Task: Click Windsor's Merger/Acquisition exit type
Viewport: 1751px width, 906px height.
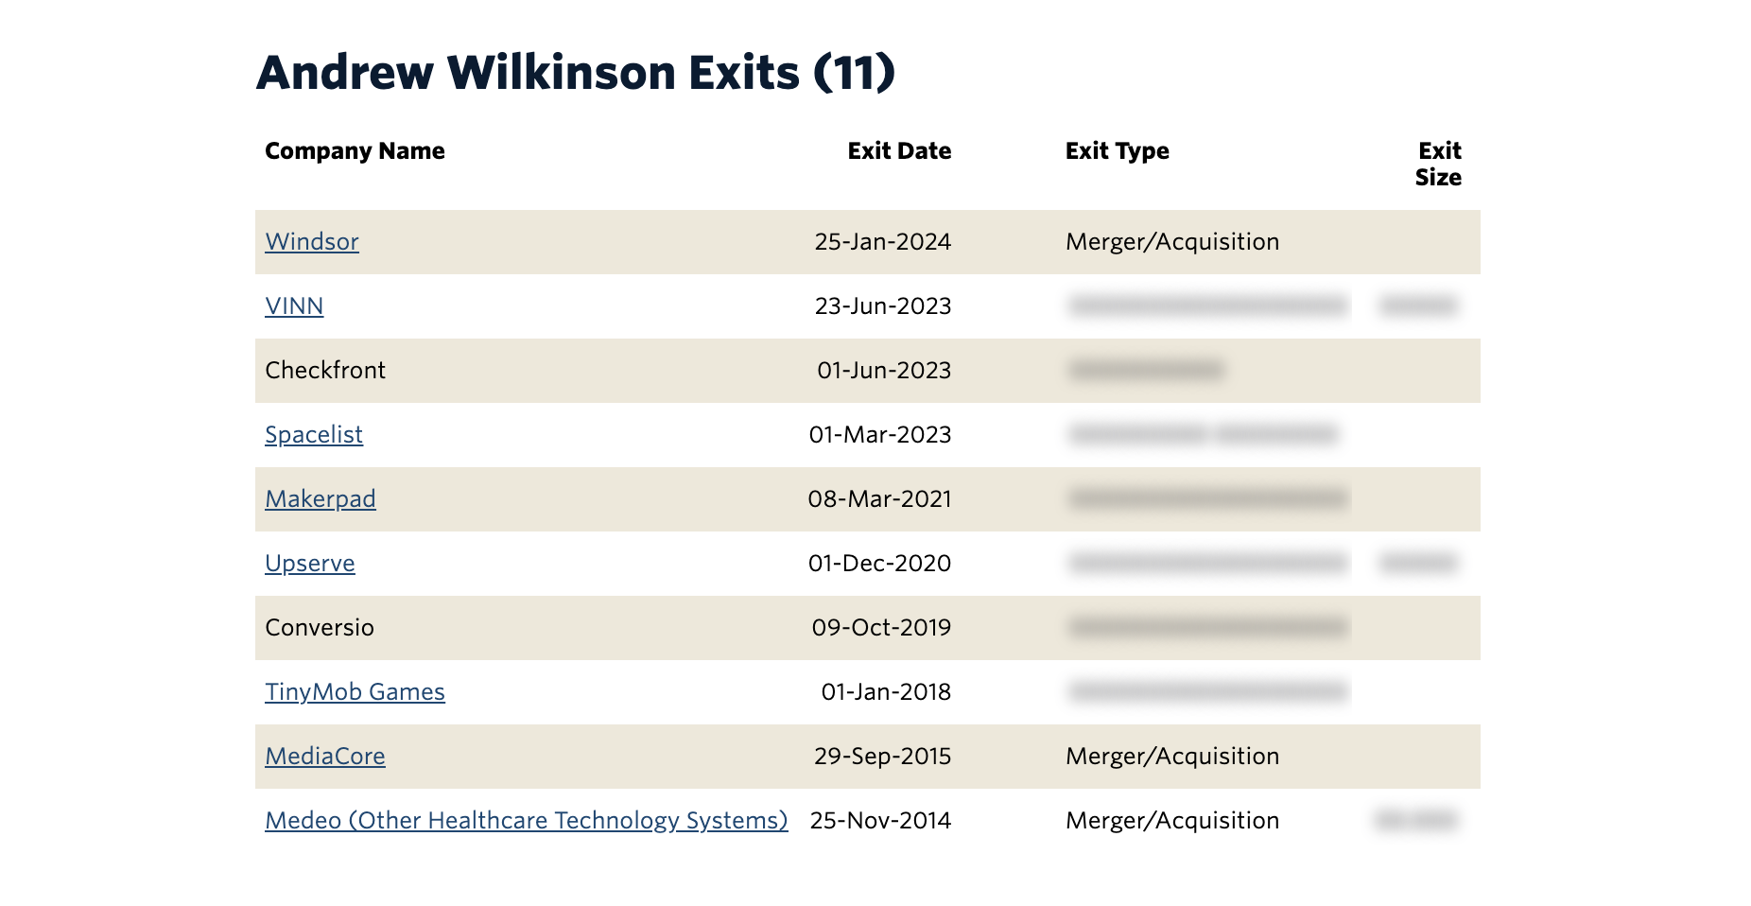Action: 1171,242
